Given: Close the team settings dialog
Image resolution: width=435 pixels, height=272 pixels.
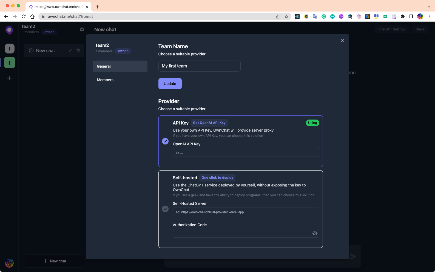Looking at the screenshot, I should [x=342, y=41].
